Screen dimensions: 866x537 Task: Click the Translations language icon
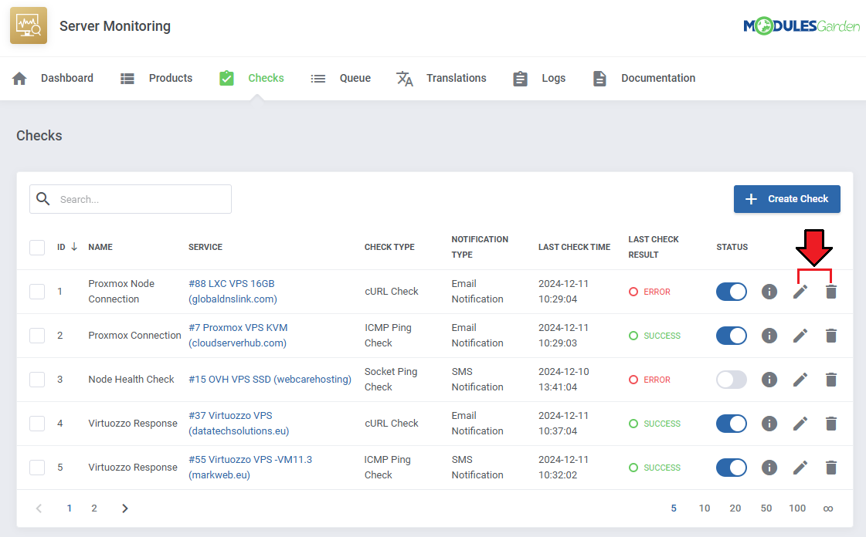404,78
